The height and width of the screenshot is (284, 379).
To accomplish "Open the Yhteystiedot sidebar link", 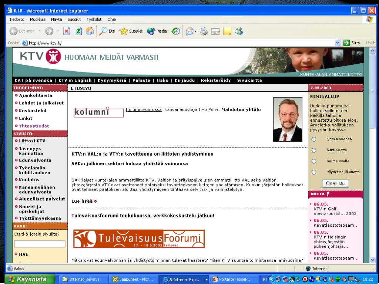I will click(x=34, y=126).
